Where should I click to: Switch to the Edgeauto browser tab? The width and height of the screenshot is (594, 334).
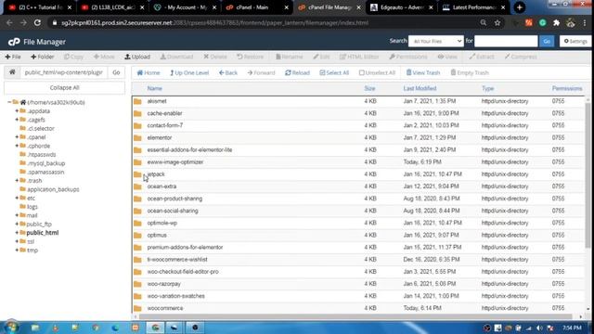point(401,7)
